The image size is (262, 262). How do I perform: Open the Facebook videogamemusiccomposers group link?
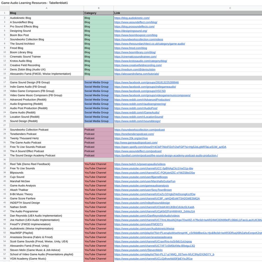(152, 95)
